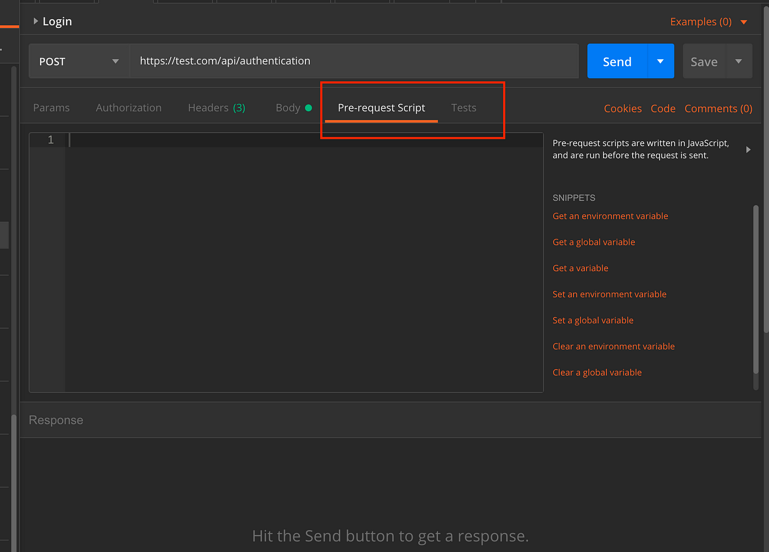Screen dimensions: 769x552
Task: Click line 1 in the script editor
Action: coord(305,140)
